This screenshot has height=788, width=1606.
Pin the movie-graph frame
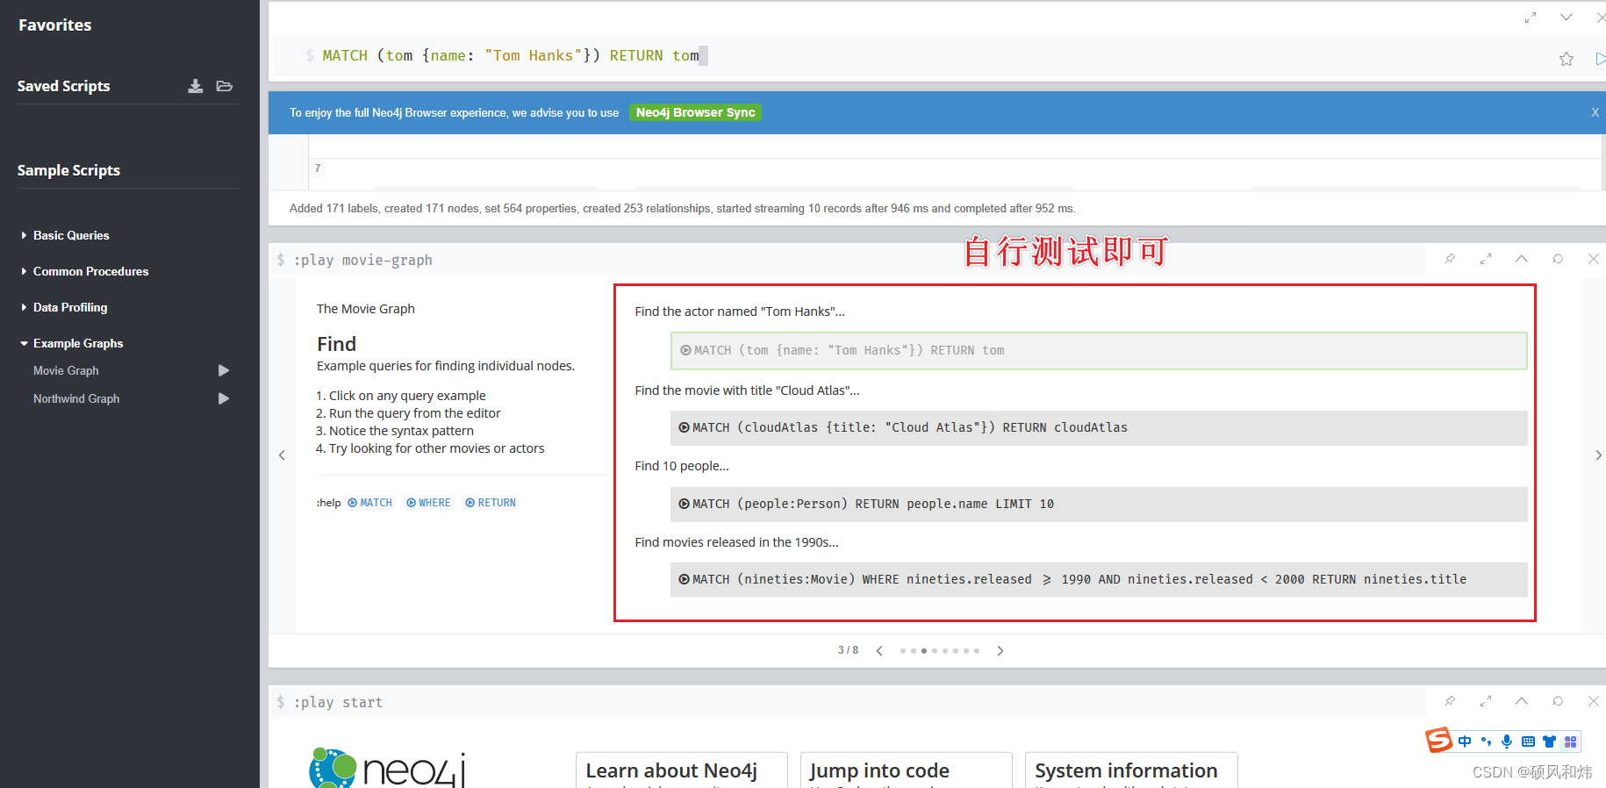(x=1450, y=259)
